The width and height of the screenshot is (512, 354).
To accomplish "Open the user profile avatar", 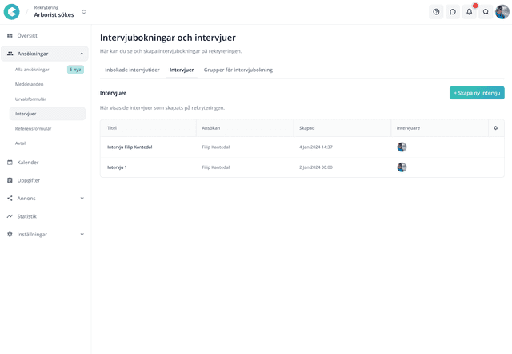I will [x=502, y=12].
